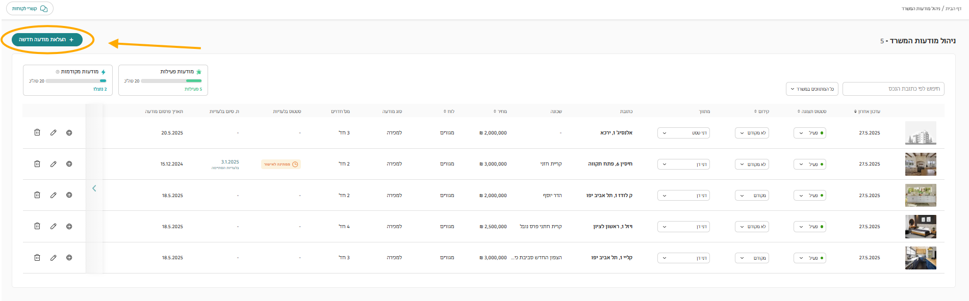The height and width of the screenshot is (301, 969).
Task: Expand promotion dropdown for ויזל 1 listing
Action: click(752, 227)
